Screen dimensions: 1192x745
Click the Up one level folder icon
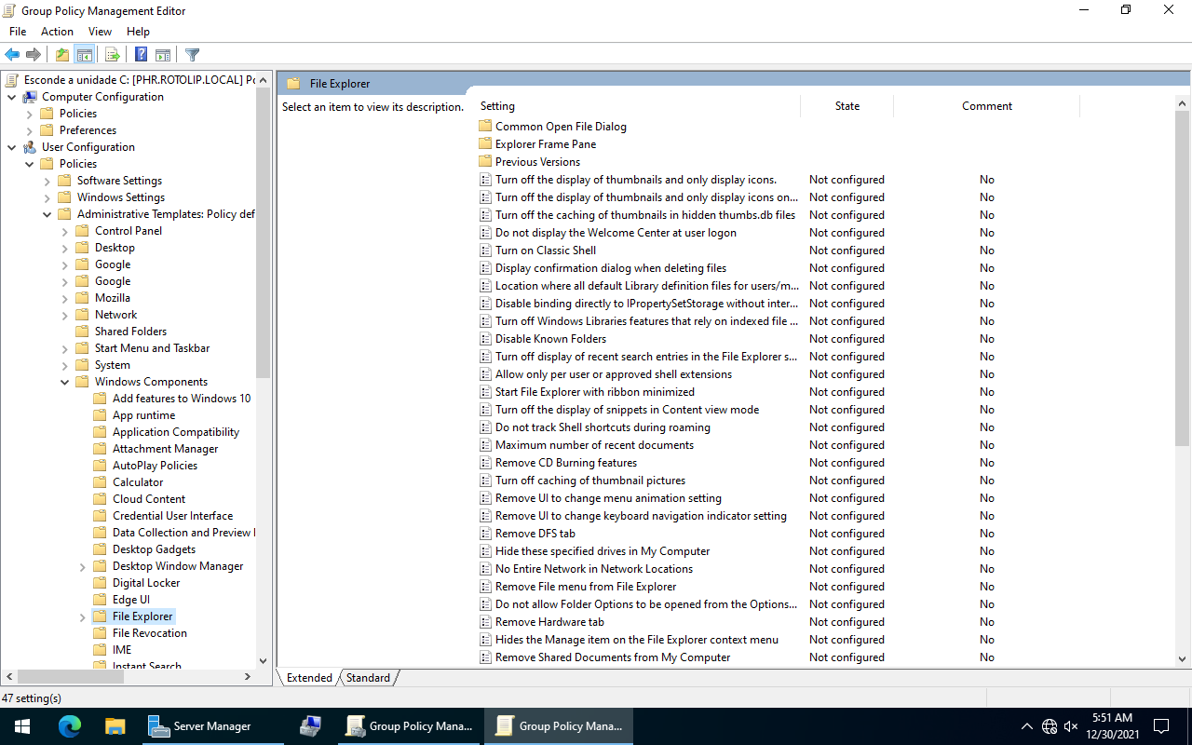tap(61, 55)
